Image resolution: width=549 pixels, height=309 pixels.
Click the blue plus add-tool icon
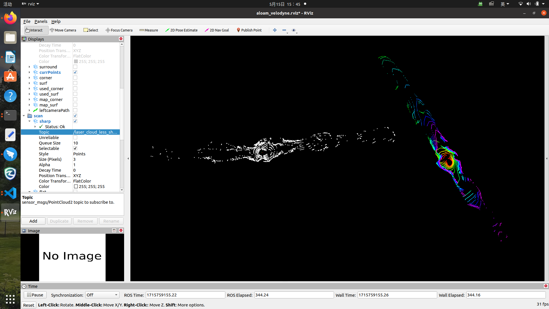pos(275,30)
